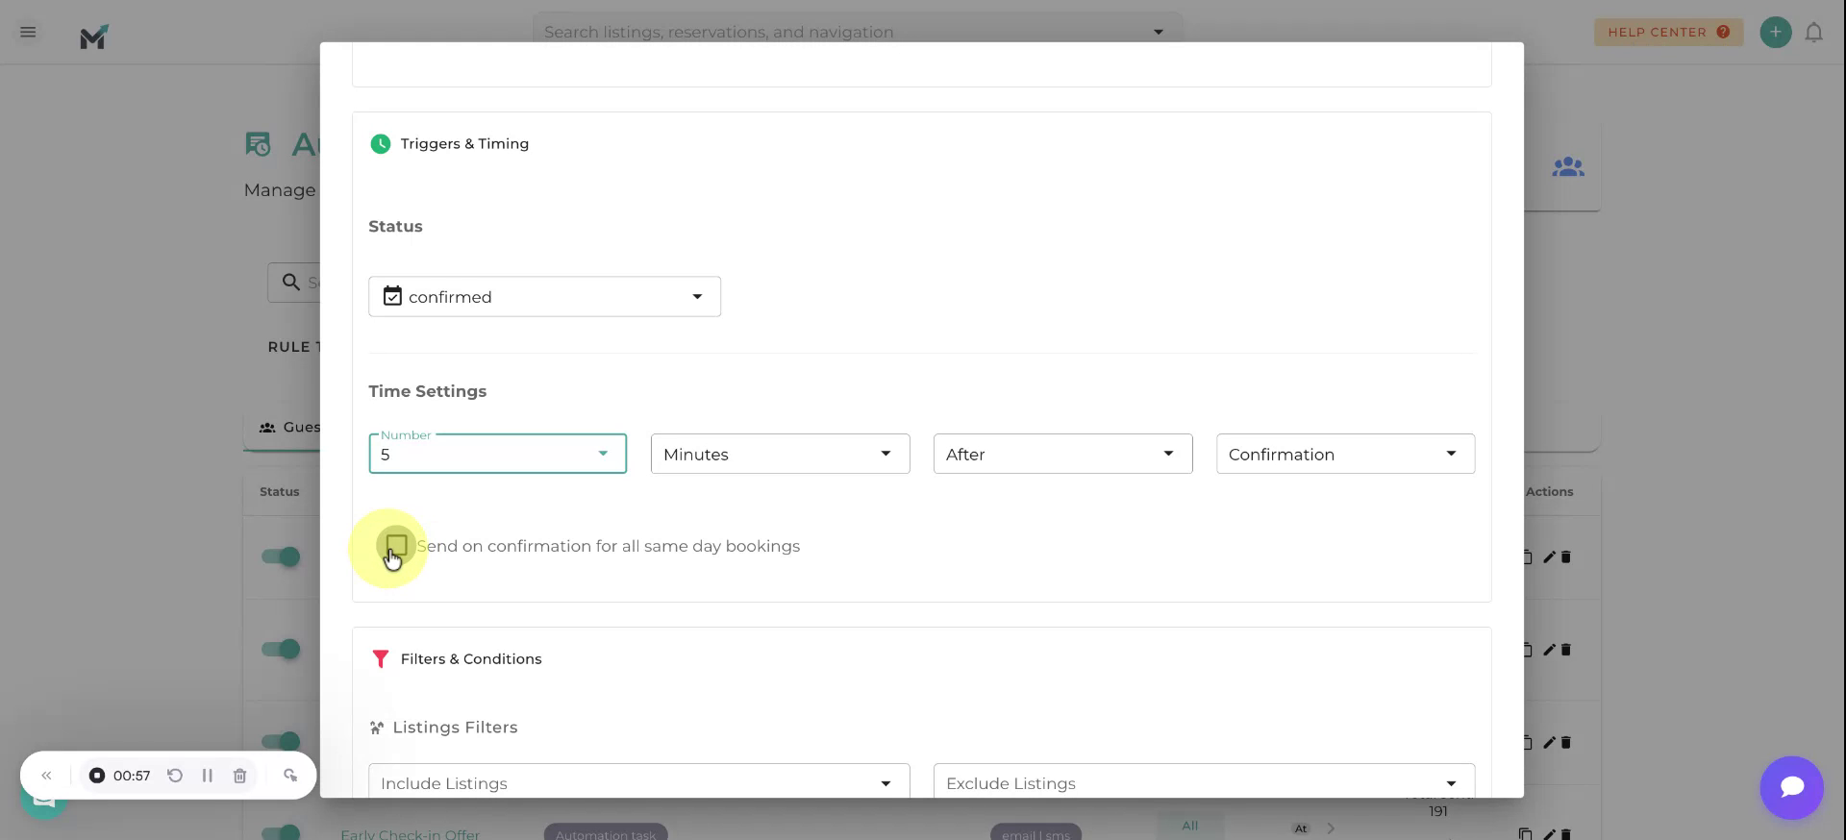Click the Filters & Conditions section title
Image resolution: width=1846 pixels, height=840 pixels.
coord(471,659)
